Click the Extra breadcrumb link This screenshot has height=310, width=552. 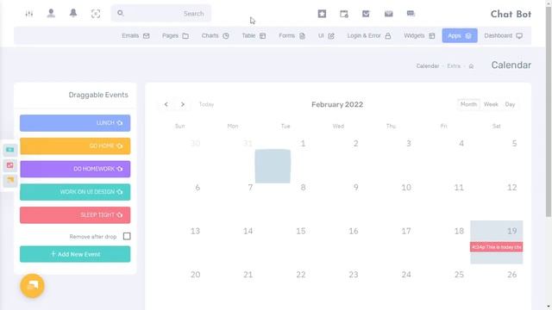click(x=454, y=66)
